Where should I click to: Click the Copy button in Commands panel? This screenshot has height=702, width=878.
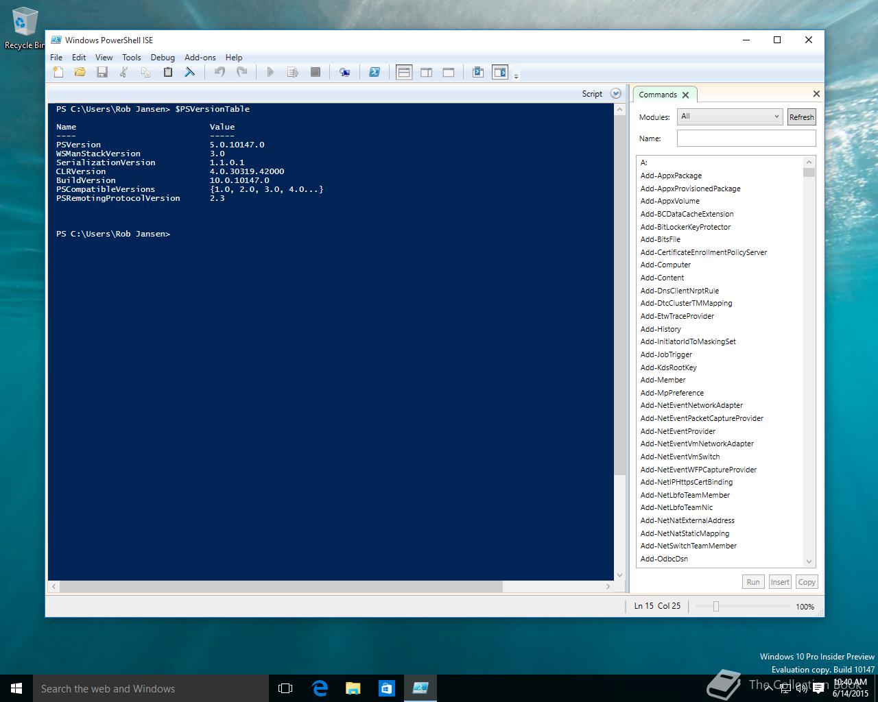(x=807, y=582)
